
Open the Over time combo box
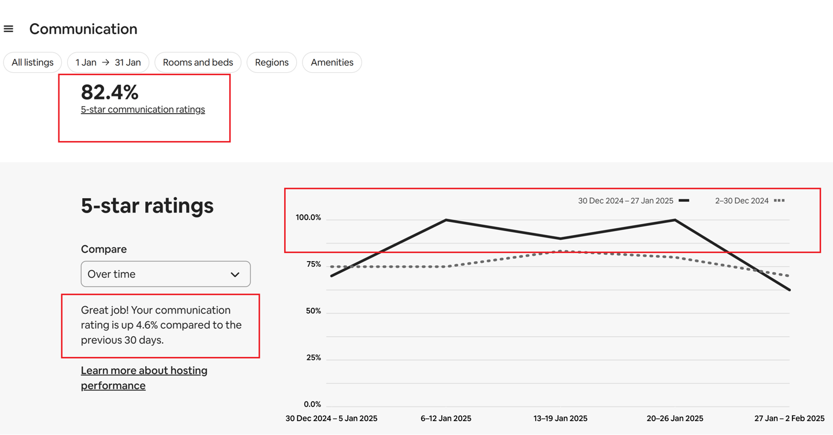point(165,274)
